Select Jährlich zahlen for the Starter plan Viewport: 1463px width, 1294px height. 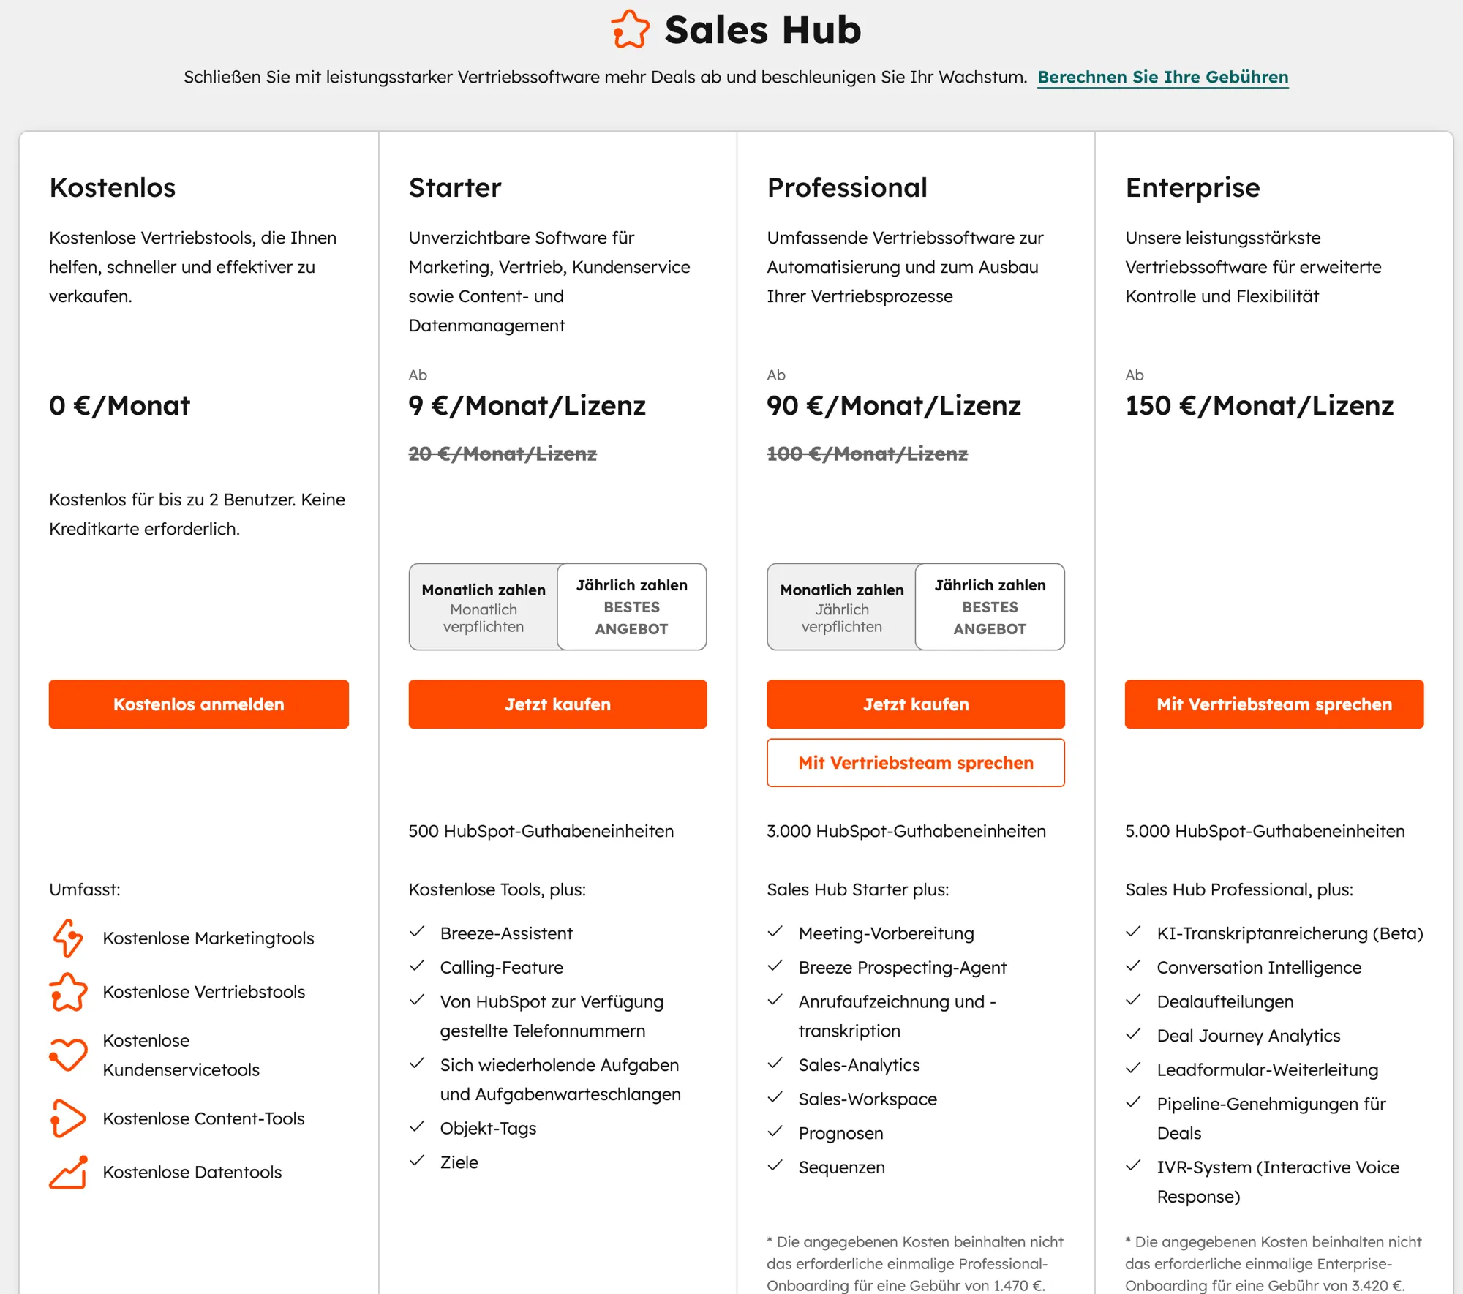click(x=632, y=607)
